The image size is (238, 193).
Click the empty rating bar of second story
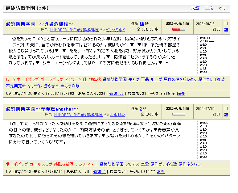[x=178, y=114]
